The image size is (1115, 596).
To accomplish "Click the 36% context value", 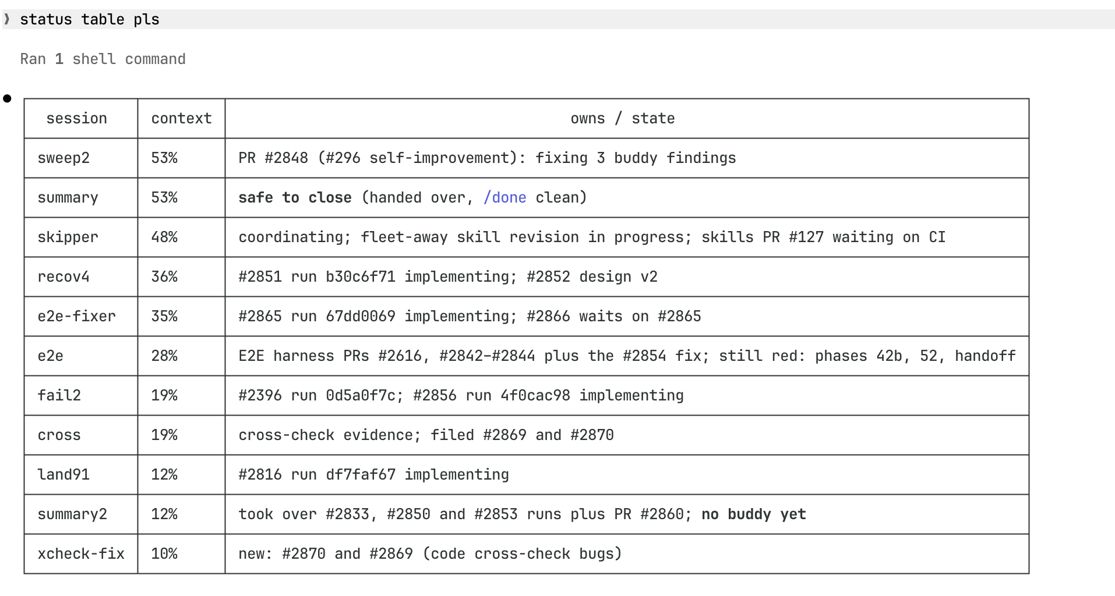I will click(164, 277).
